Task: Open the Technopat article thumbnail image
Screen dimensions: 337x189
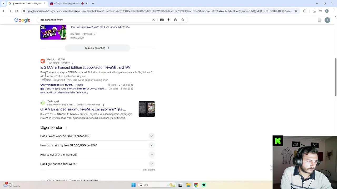Action: point(147,109)
